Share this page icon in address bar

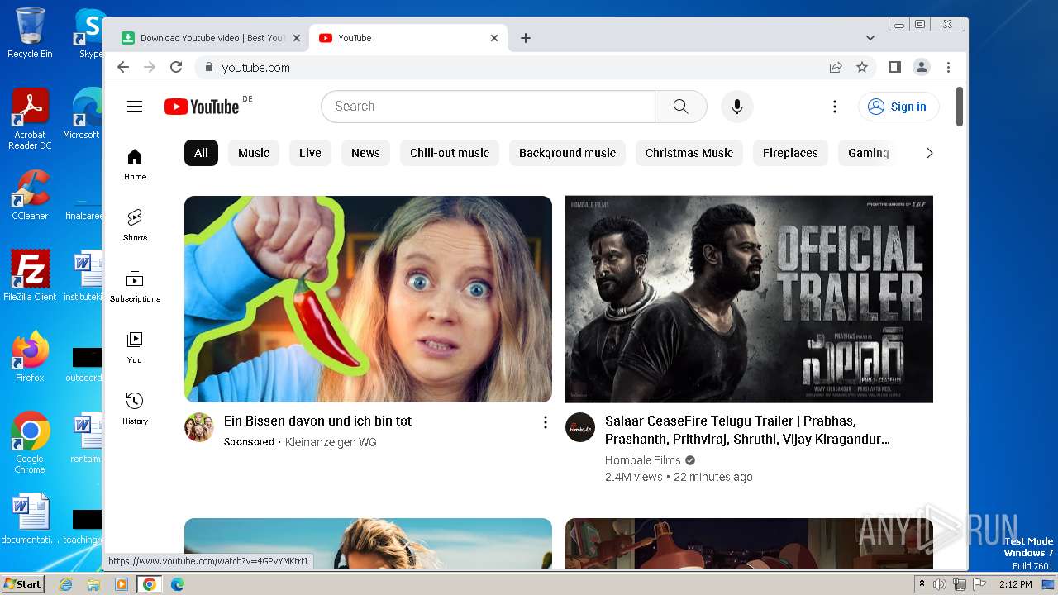click(x=836, y=68)
